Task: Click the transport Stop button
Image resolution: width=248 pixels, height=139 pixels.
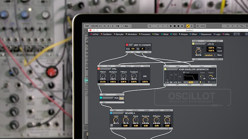Action: (x=175, y=26)
